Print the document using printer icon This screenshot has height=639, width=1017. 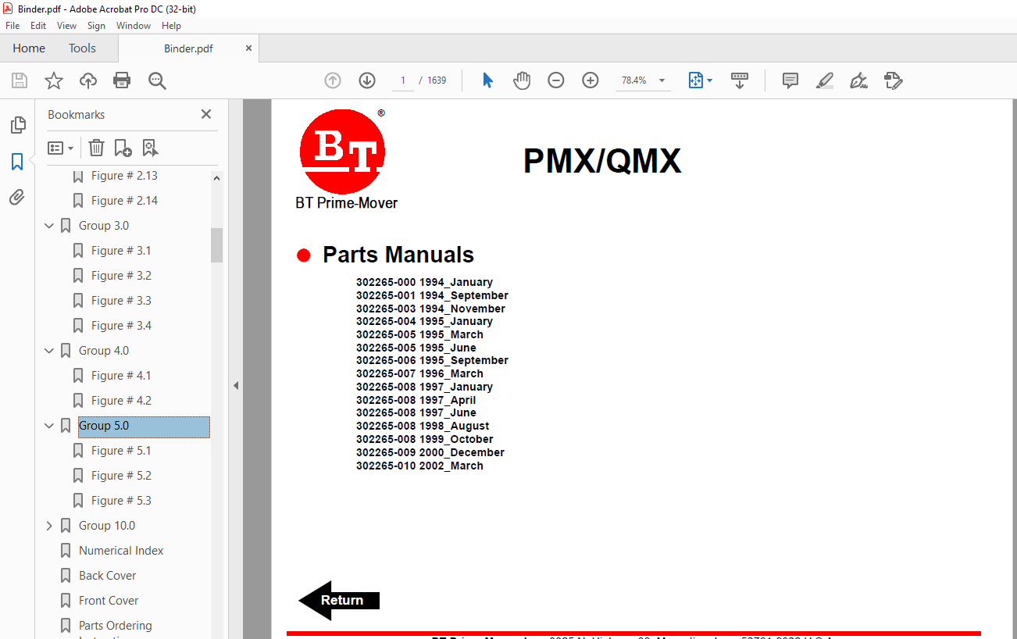pos(122,80)
